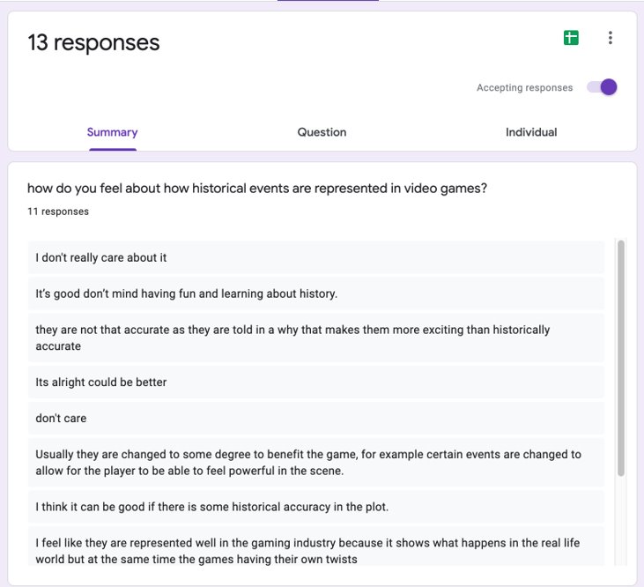The image size is (644, 587).
Task: Switch to the Summary tab
Action: [x=112, y=132]
